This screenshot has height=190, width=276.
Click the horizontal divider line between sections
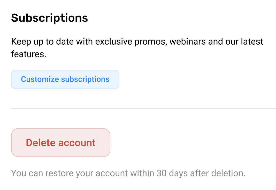[x=143, y=109]
